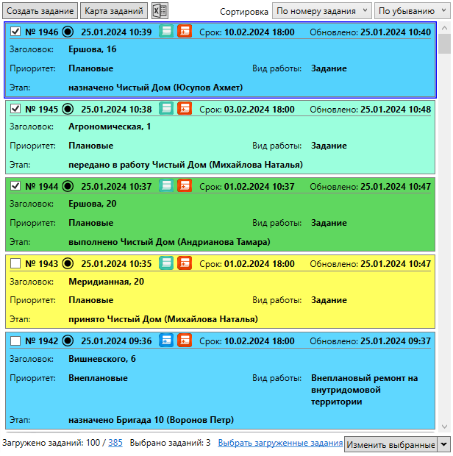
Task: Click orange-red icon on task № 1942
Action: coord(185,341)
